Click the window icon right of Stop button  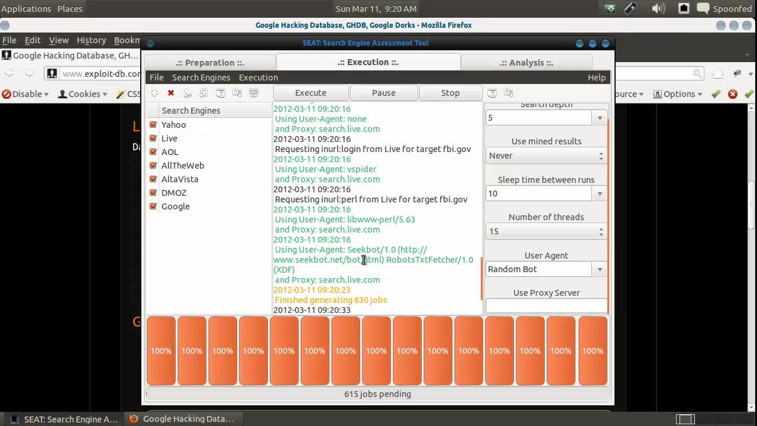(x=492, y=93)
